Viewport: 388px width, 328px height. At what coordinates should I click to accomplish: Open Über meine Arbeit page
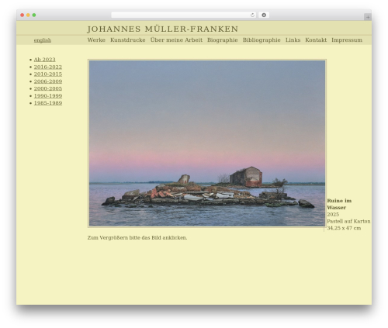tap(176, 40)
